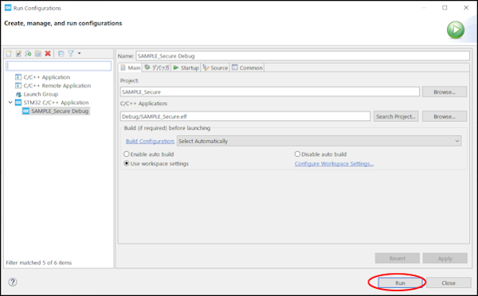Open the Build Configuration dropdown

coord(319,141)
